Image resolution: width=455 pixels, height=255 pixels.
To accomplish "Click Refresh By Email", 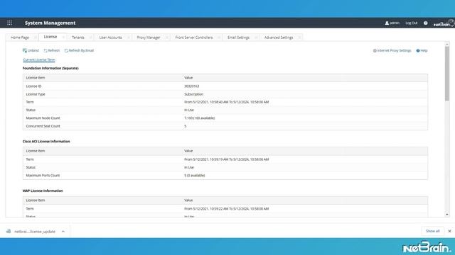I will 79,50.
